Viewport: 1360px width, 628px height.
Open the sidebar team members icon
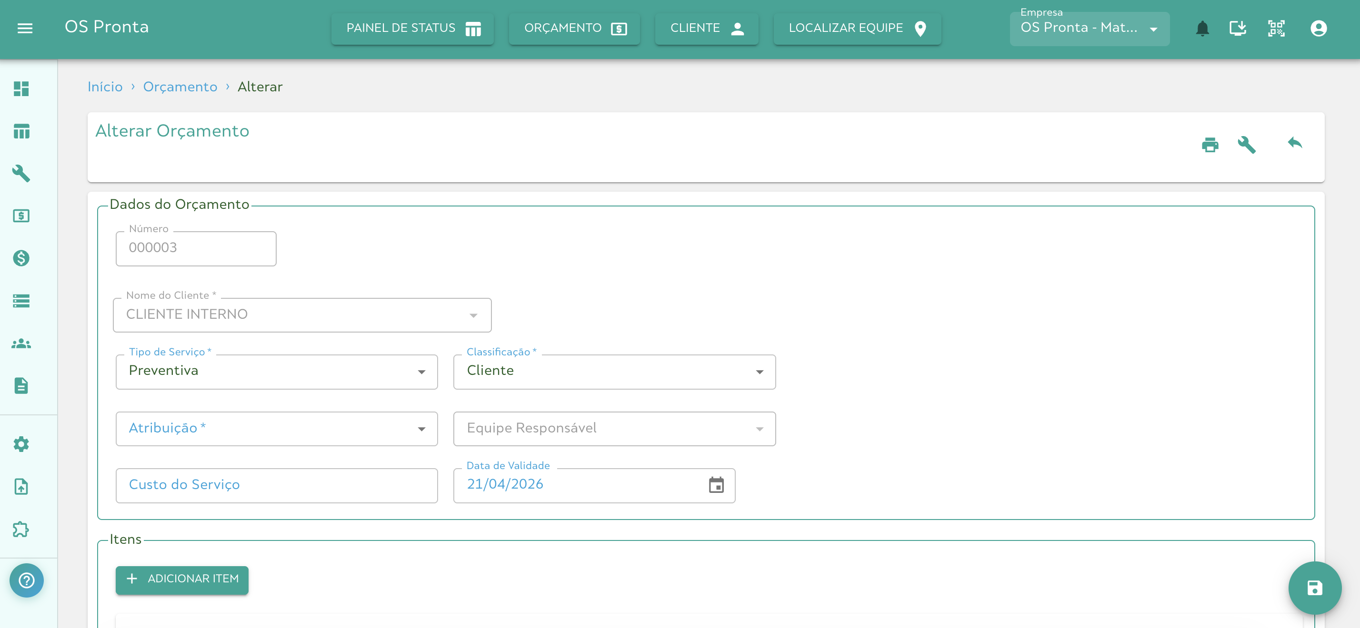21,344
